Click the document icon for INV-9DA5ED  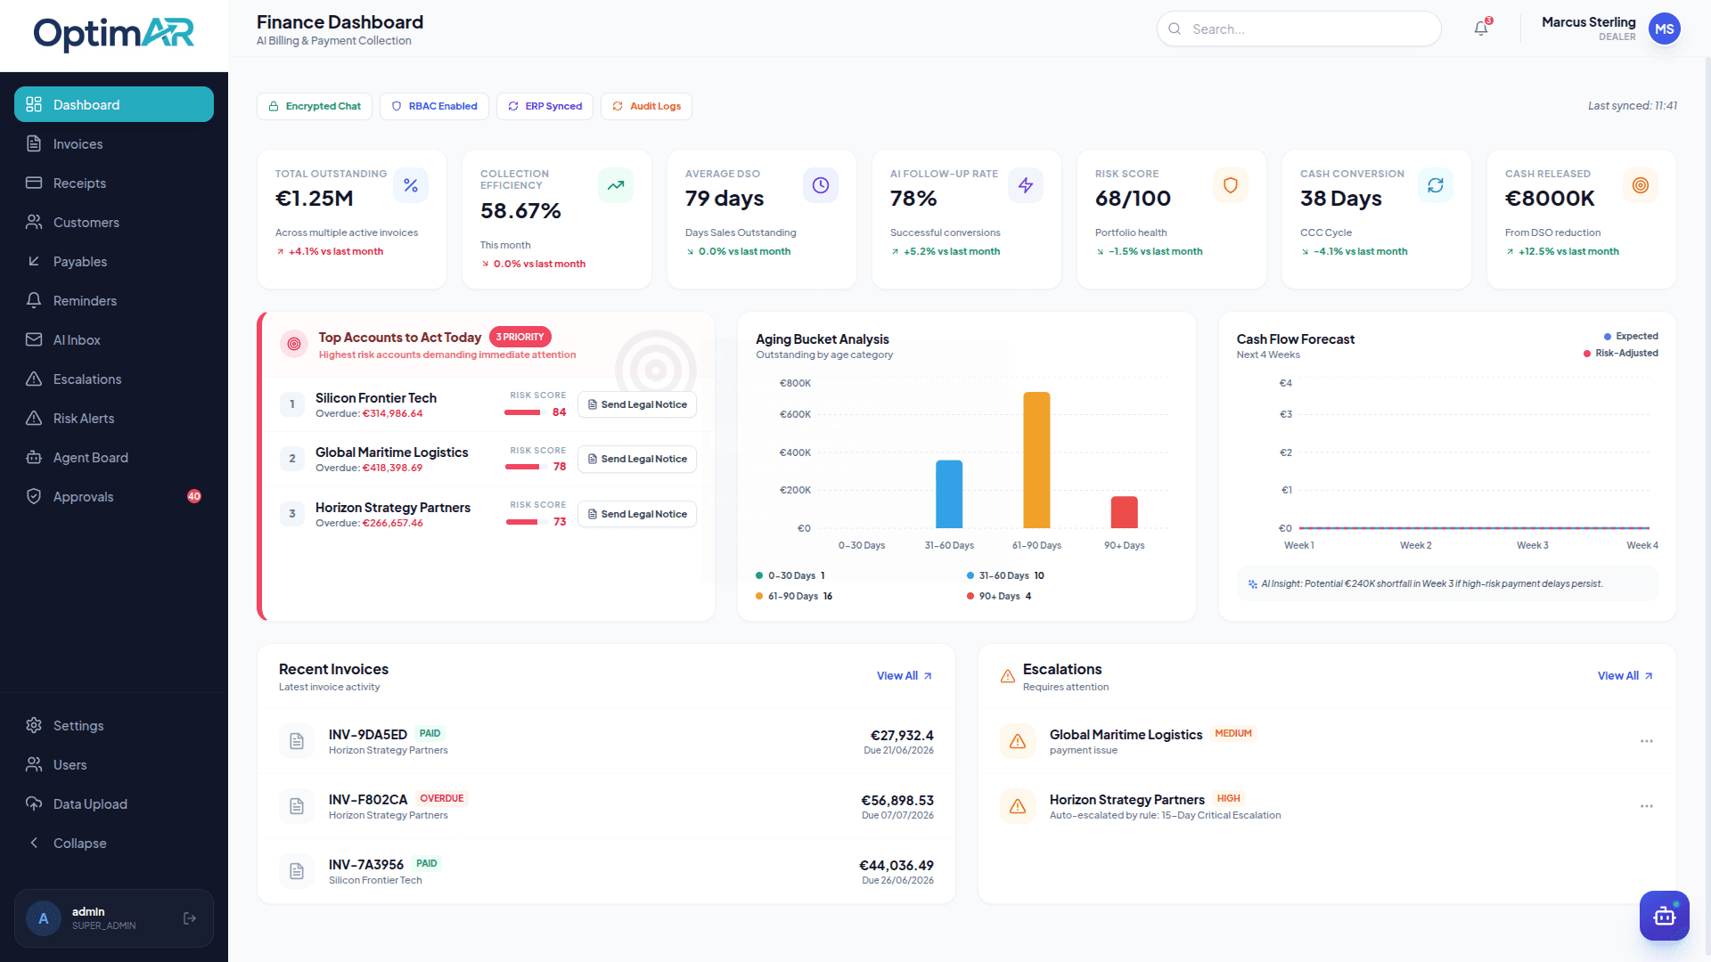pyautogui.click(x=297, y=741)
